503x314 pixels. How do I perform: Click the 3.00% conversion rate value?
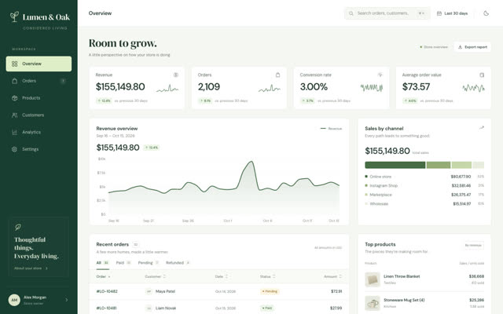click(x=314, y=87)
